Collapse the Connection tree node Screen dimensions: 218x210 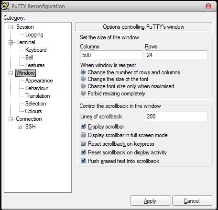click(11, 119)
